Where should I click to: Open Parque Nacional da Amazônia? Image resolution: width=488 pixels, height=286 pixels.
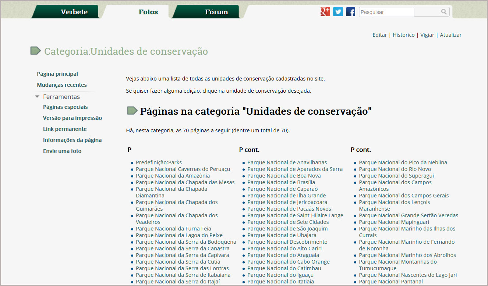(173, 176)
